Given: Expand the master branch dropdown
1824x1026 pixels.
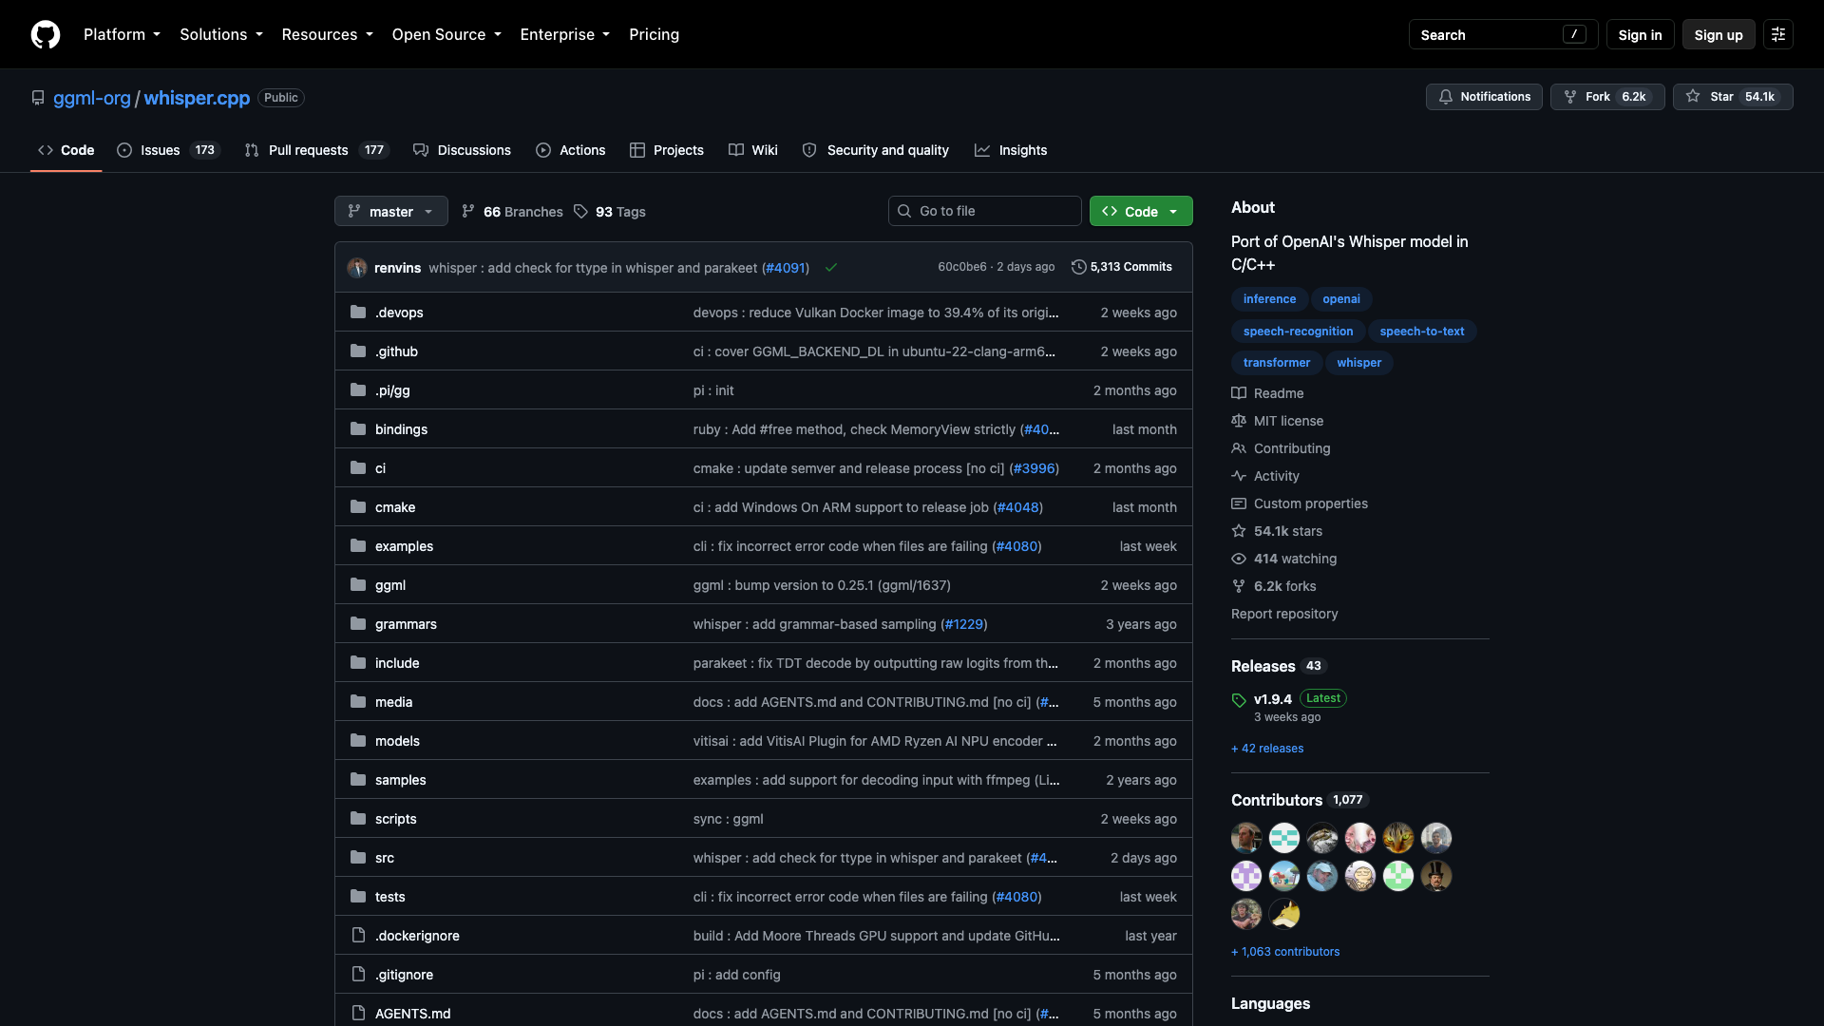Looking at the screenshot, I should 391,211.
